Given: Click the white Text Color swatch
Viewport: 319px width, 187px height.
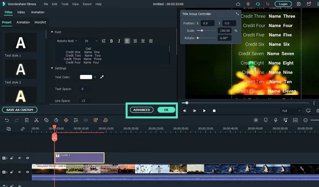Looking at the screenshot, I should click(86, 77).
